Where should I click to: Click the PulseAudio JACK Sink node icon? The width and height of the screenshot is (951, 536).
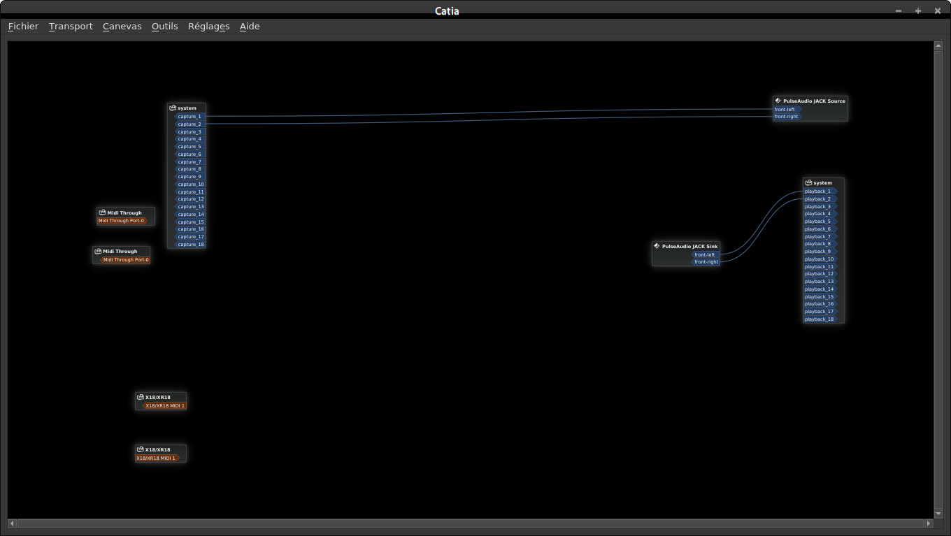pos(657,246)
